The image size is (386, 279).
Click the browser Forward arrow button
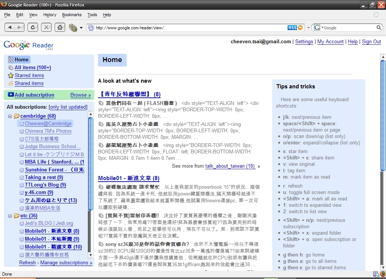coord(20,27)
